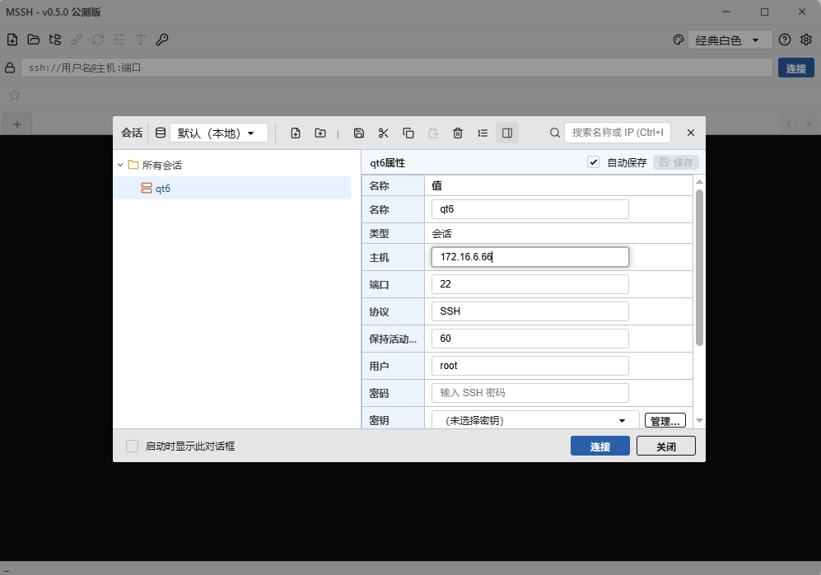The height and width of the screenshot is (575, 821).
Task: Click the reconnect refresh icon in main toolbar
Action: click(98, 40)
